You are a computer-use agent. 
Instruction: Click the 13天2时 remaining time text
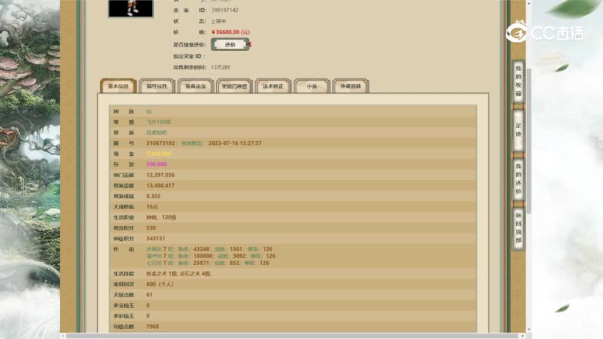[x=220, y=67]
